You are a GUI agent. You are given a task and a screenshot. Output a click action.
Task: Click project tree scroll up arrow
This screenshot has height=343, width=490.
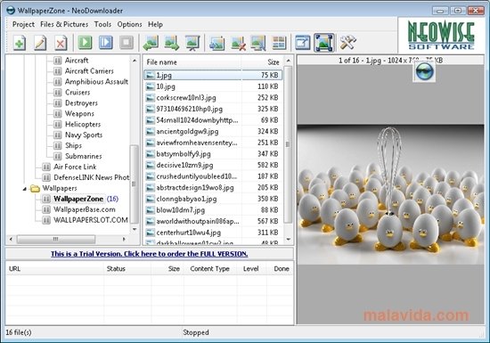(x=135, y=61)
